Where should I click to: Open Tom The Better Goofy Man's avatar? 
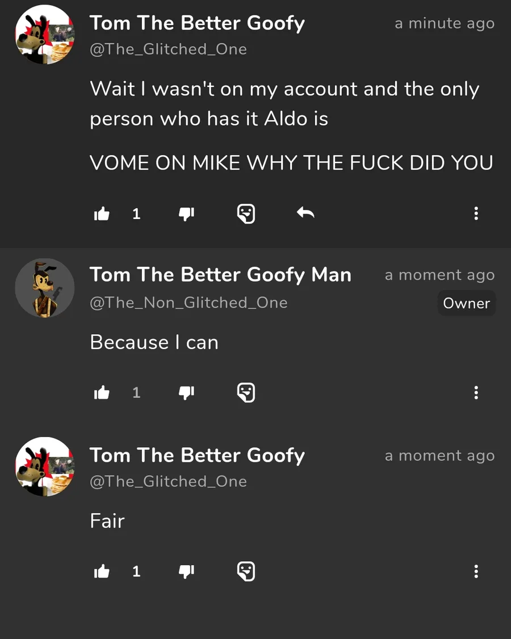point(44,288)
